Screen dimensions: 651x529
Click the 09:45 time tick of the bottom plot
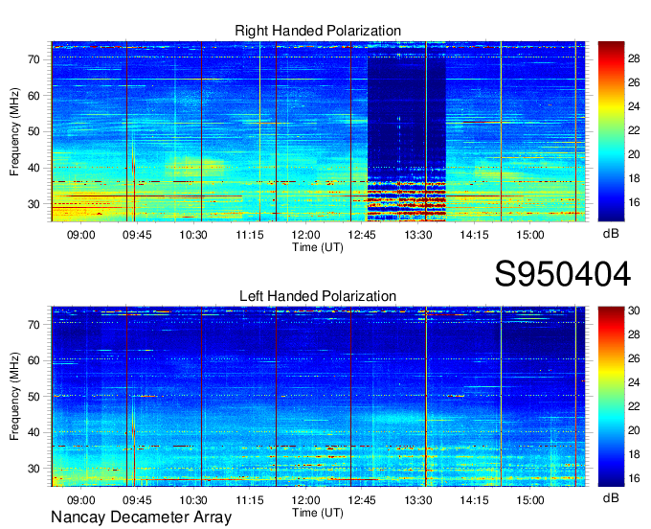pos(137,500)
